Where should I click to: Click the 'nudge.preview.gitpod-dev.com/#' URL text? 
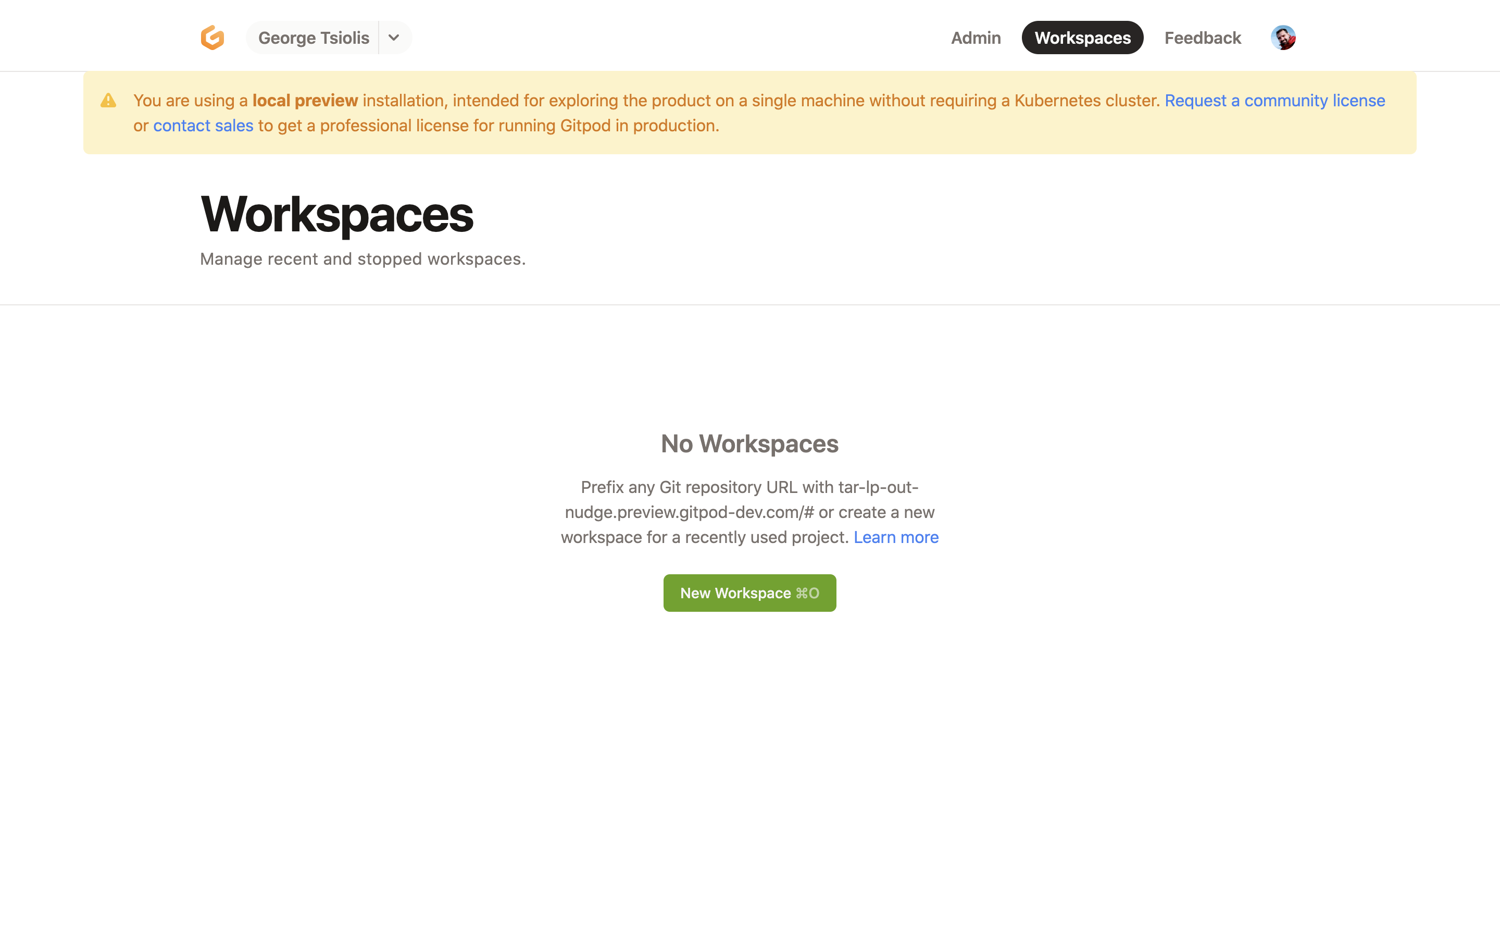[689, 512]
